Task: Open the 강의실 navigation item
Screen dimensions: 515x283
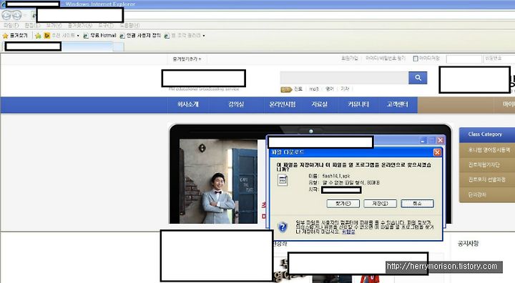Action: (236, 104)
